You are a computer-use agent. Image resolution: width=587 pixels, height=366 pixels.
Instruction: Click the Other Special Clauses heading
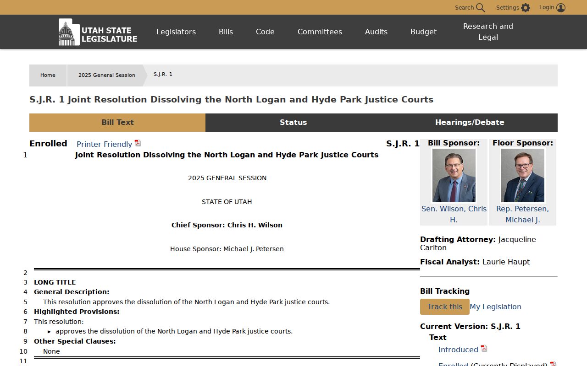tap(75, 341)
